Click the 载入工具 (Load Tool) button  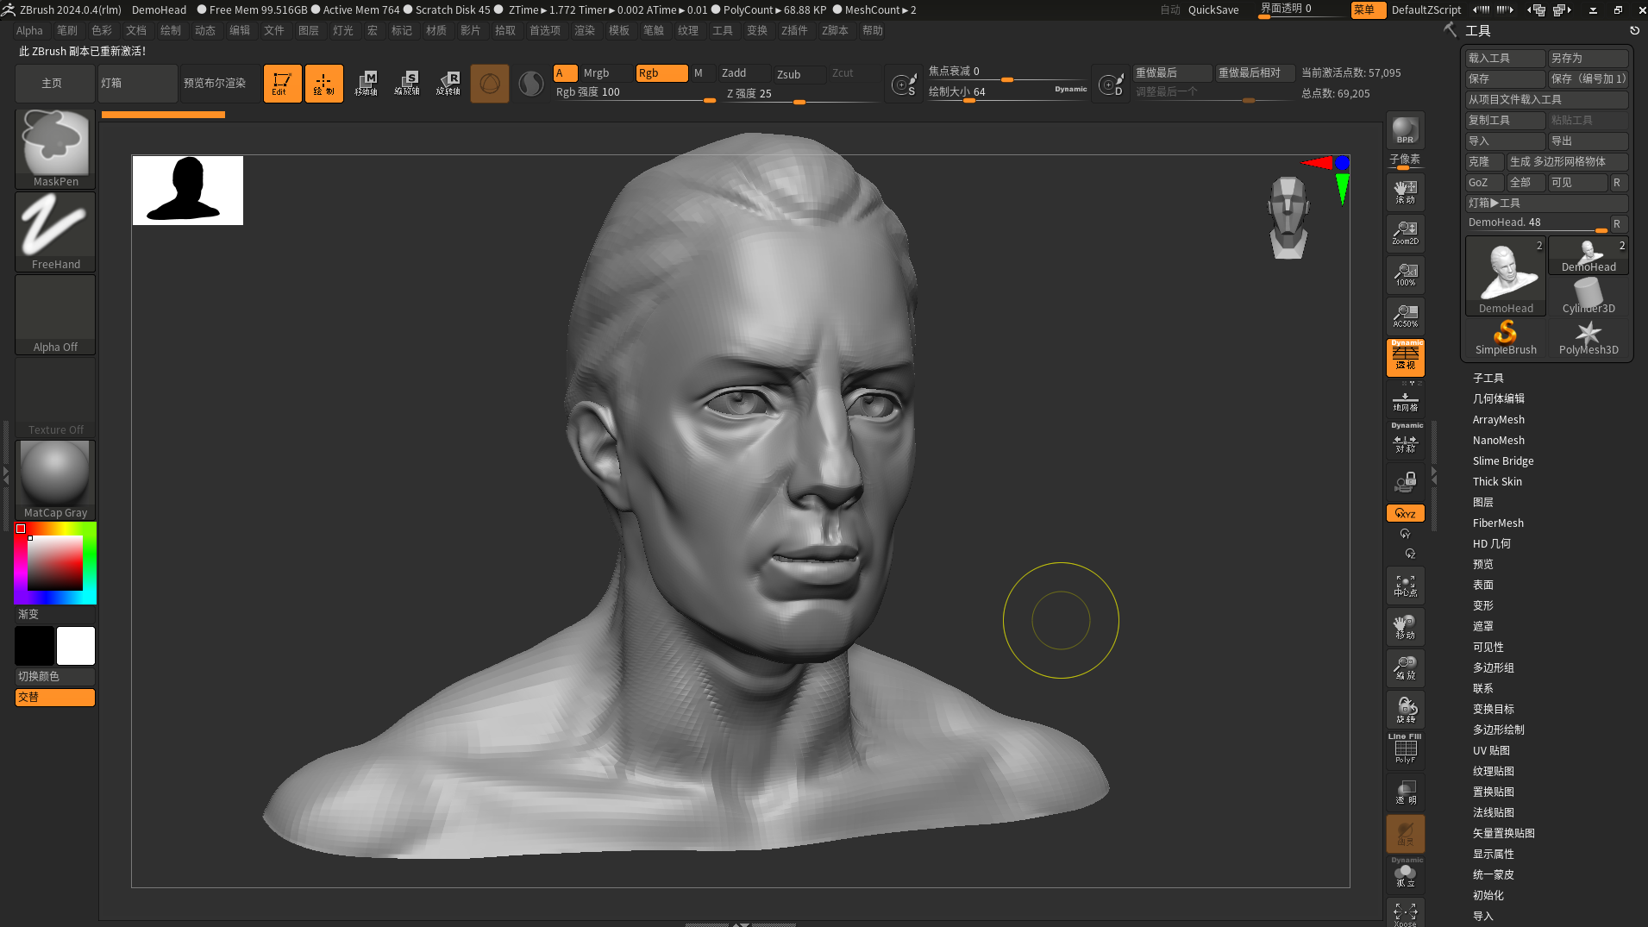point(1504,58)
